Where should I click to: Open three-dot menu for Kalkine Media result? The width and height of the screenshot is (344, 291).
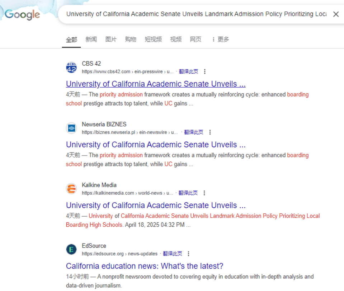(x=204, y=193)
